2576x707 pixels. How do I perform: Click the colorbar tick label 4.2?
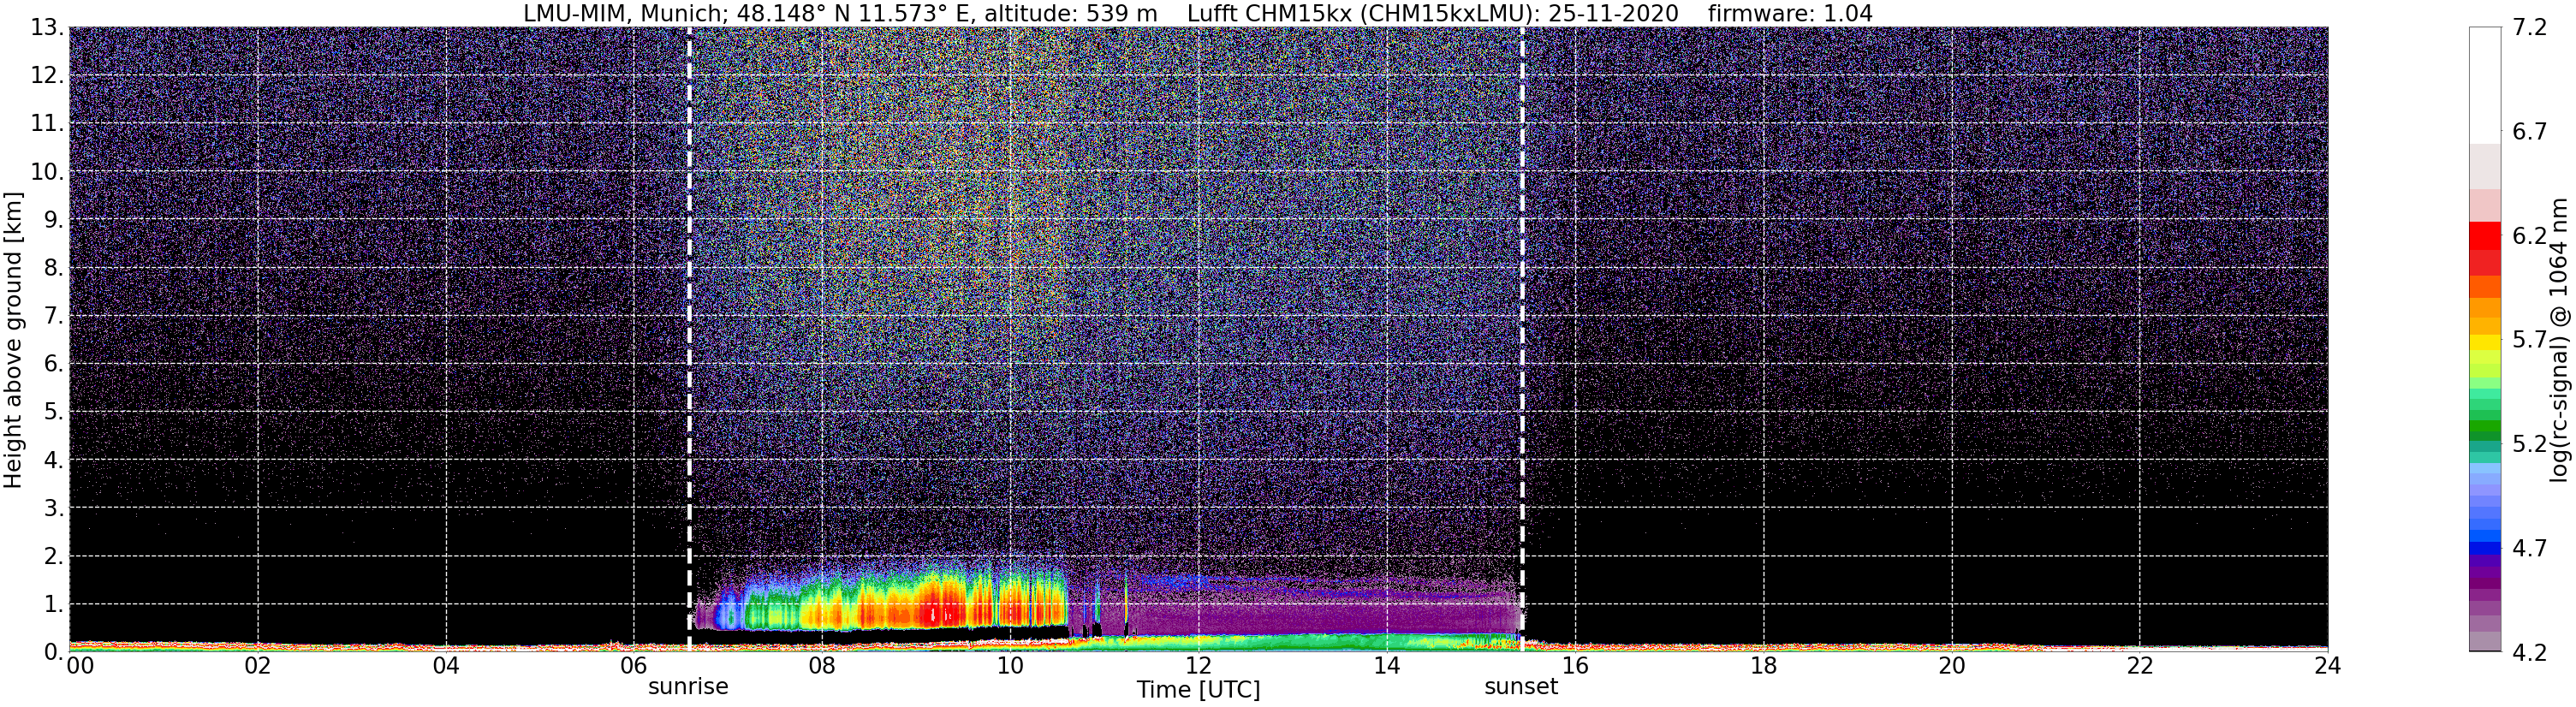[2530, 652]
